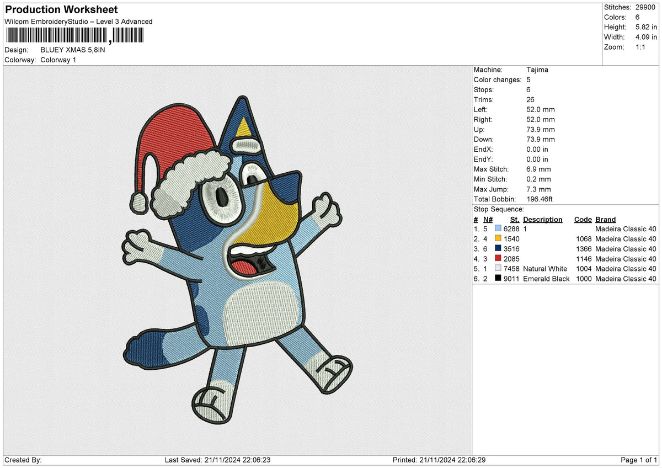Click the 'Colorway 1' value
This screenshot has height=468, width=662.
58,60
